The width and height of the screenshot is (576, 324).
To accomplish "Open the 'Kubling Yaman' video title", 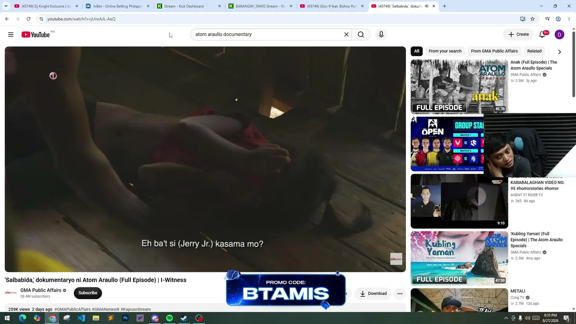I will 536,240.
